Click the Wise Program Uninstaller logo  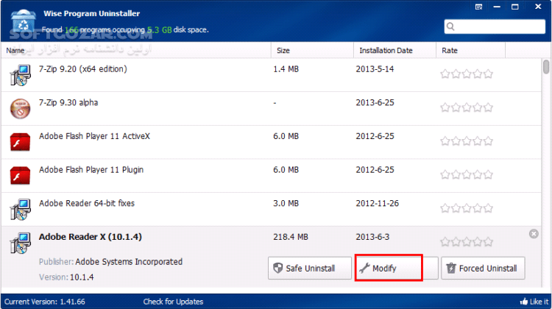pyautogui.click(x=23, y=21)
